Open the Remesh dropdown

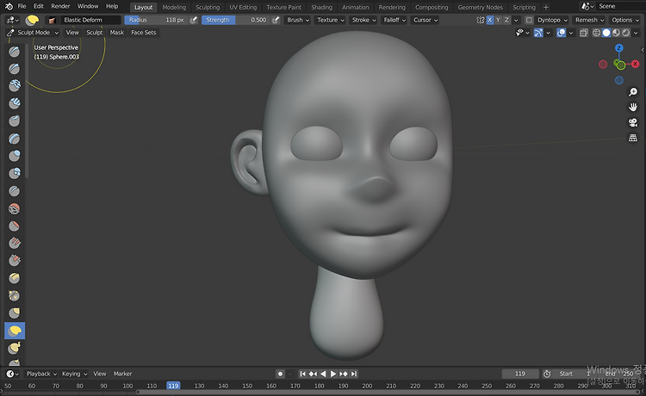588,20
